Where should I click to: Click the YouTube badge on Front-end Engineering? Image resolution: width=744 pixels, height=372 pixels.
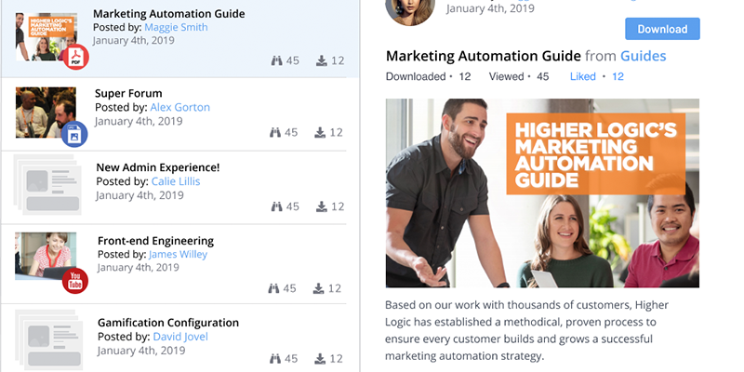[x=75, y=281]
